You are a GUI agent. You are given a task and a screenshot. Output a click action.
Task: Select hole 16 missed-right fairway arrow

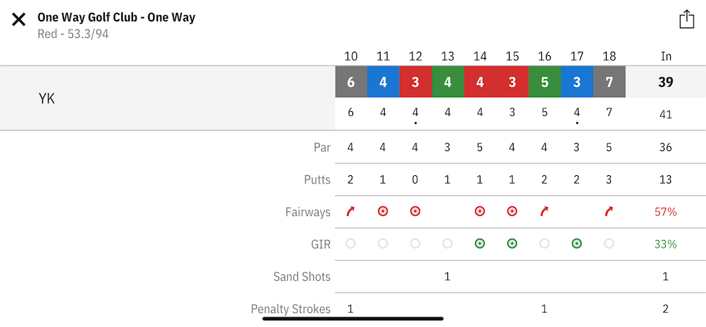(x=545, y=211)
